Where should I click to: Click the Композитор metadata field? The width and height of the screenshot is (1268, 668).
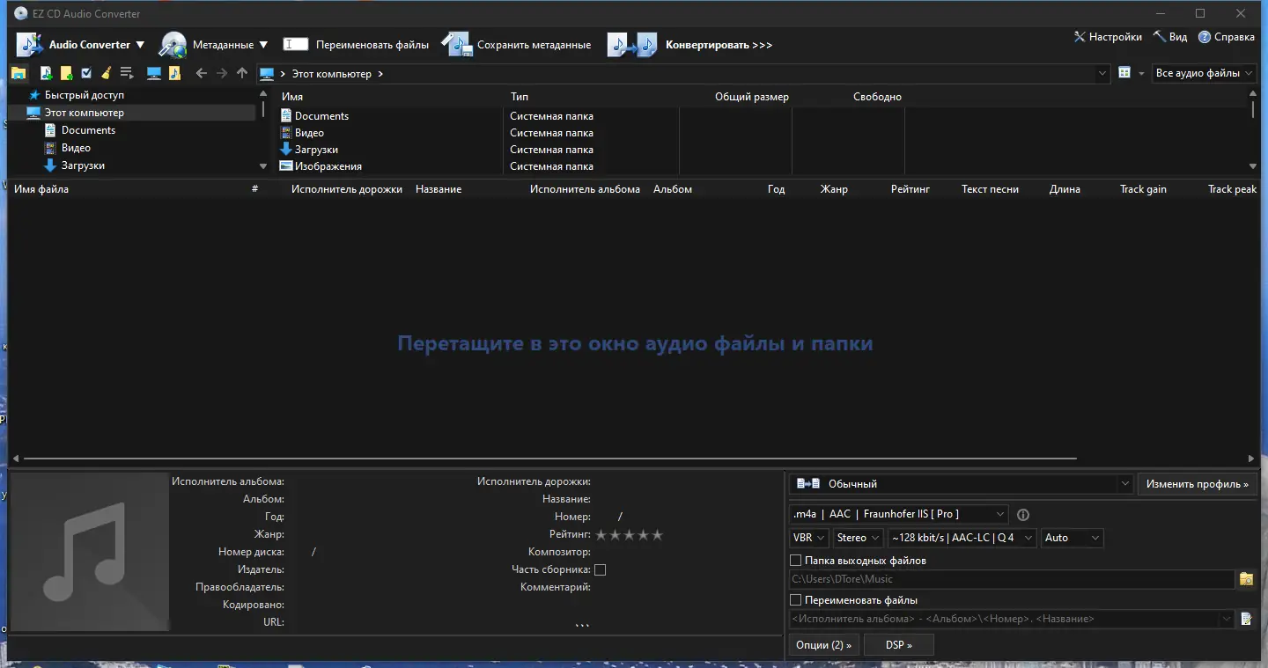[x=687, y=552]
